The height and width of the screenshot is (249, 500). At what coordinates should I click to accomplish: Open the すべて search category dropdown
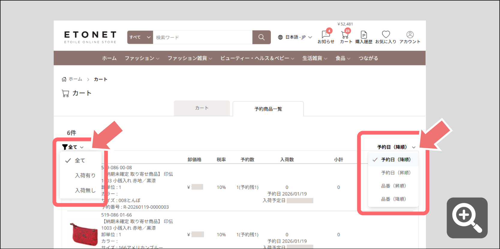140,37
